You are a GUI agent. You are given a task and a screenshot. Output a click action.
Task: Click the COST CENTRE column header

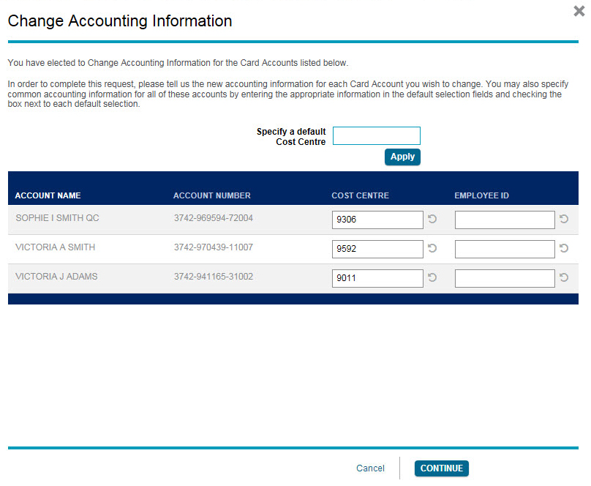360,195
